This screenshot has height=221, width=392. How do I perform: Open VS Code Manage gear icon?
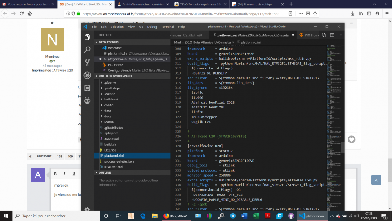(x=87, y=209)
